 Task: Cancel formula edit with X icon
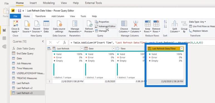(x=50, y=42)
